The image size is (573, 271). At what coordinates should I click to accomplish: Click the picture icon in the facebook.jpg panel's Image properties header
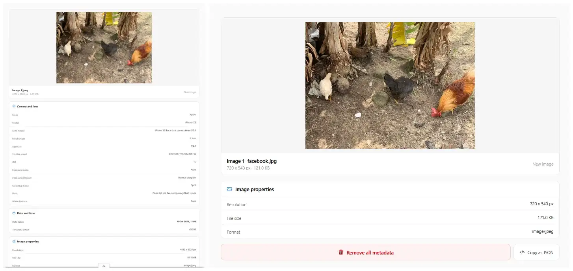tap(229, 189)
